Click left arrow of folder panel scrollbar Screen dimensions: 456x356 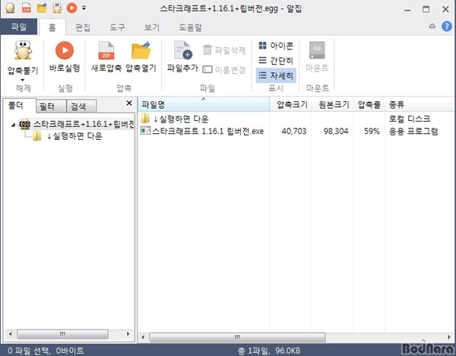pos(11,334)
